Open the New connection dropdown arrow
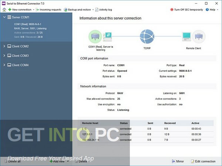Viewport: 222px width, 166px height. (x=34, y=10)
